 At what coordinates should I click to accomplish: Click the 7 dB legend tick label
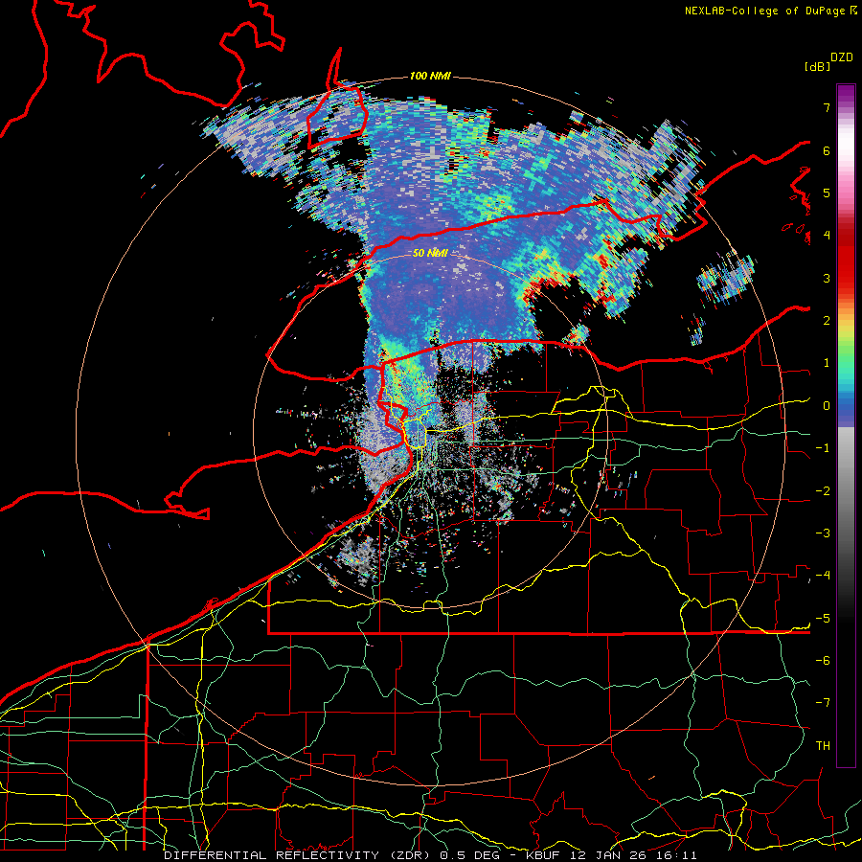click(827, 107)
